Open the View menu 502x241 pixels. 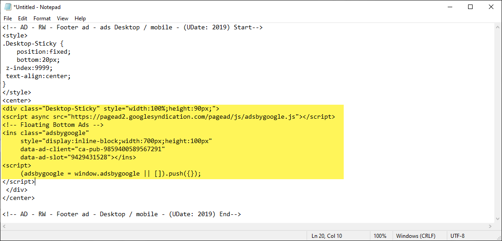click(x=63, y=18)
